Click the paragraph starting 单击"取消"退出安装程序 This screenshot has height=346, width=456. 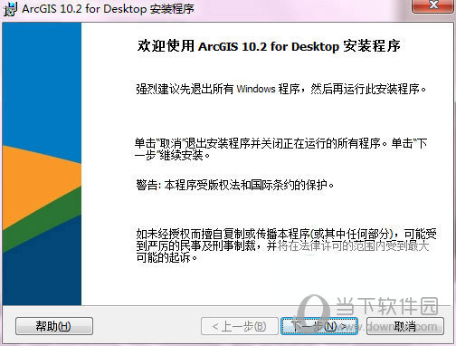click(x=281, y=149)
